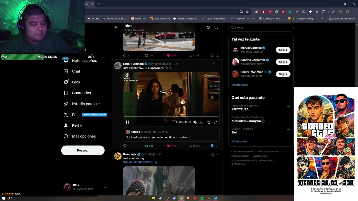Share Louai Turkmani's post
The width and height of the screenshot is (358, 201).
218,146
